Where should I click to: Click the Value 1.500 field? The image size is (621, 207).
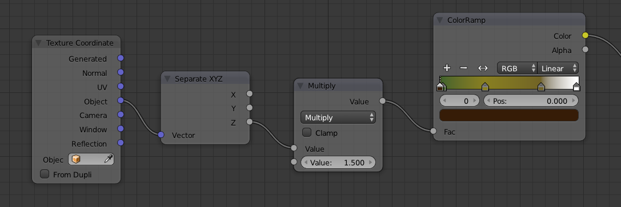[338, 163]
